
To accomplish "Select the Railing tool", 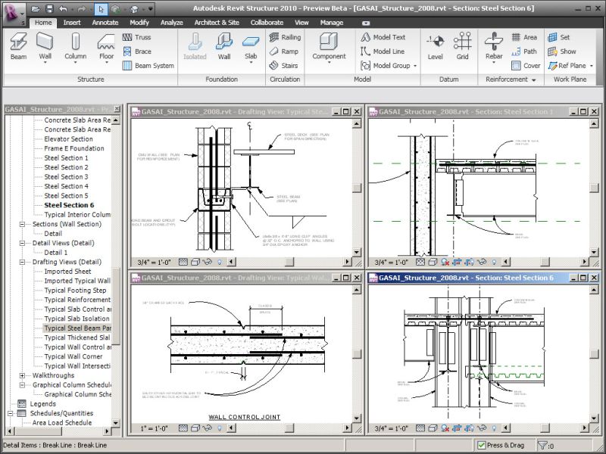I will (285, 37).
